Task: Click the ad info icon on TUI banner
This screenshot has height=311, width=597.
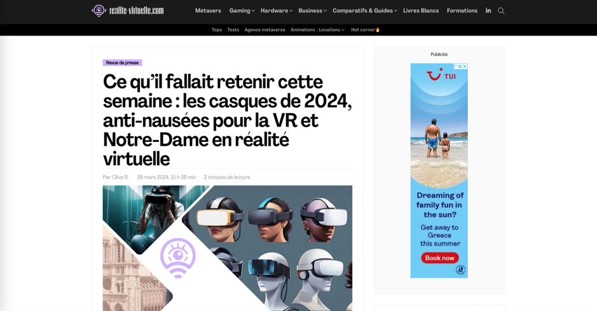Action: (458, 66)
